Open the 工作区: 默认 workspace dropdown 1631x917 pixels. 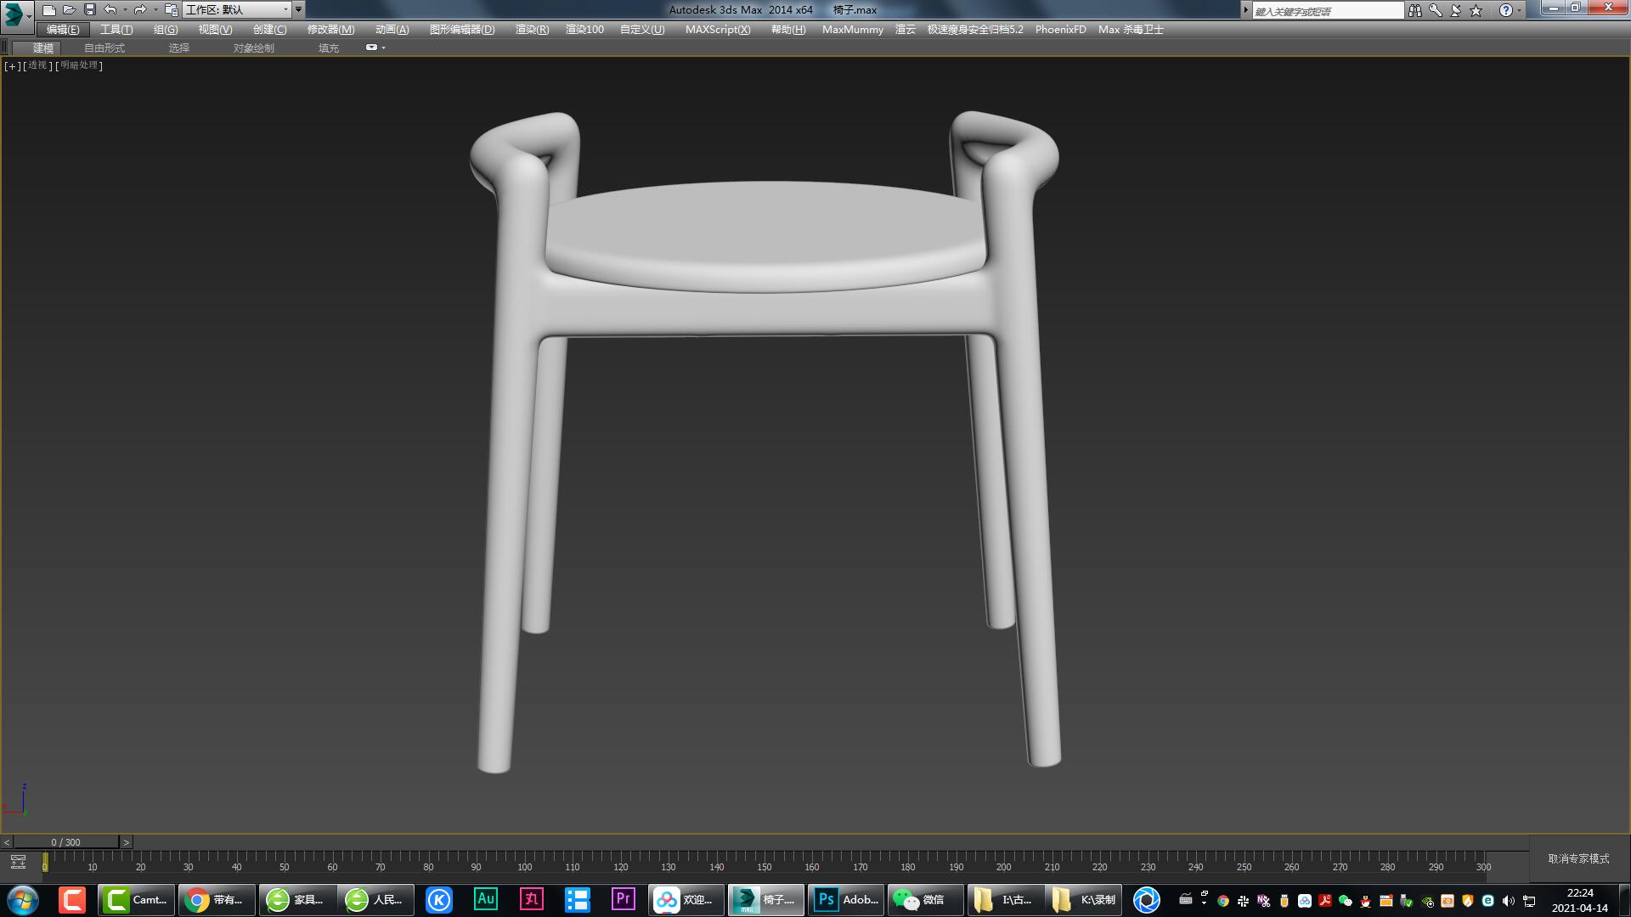(x=238, y=9)
